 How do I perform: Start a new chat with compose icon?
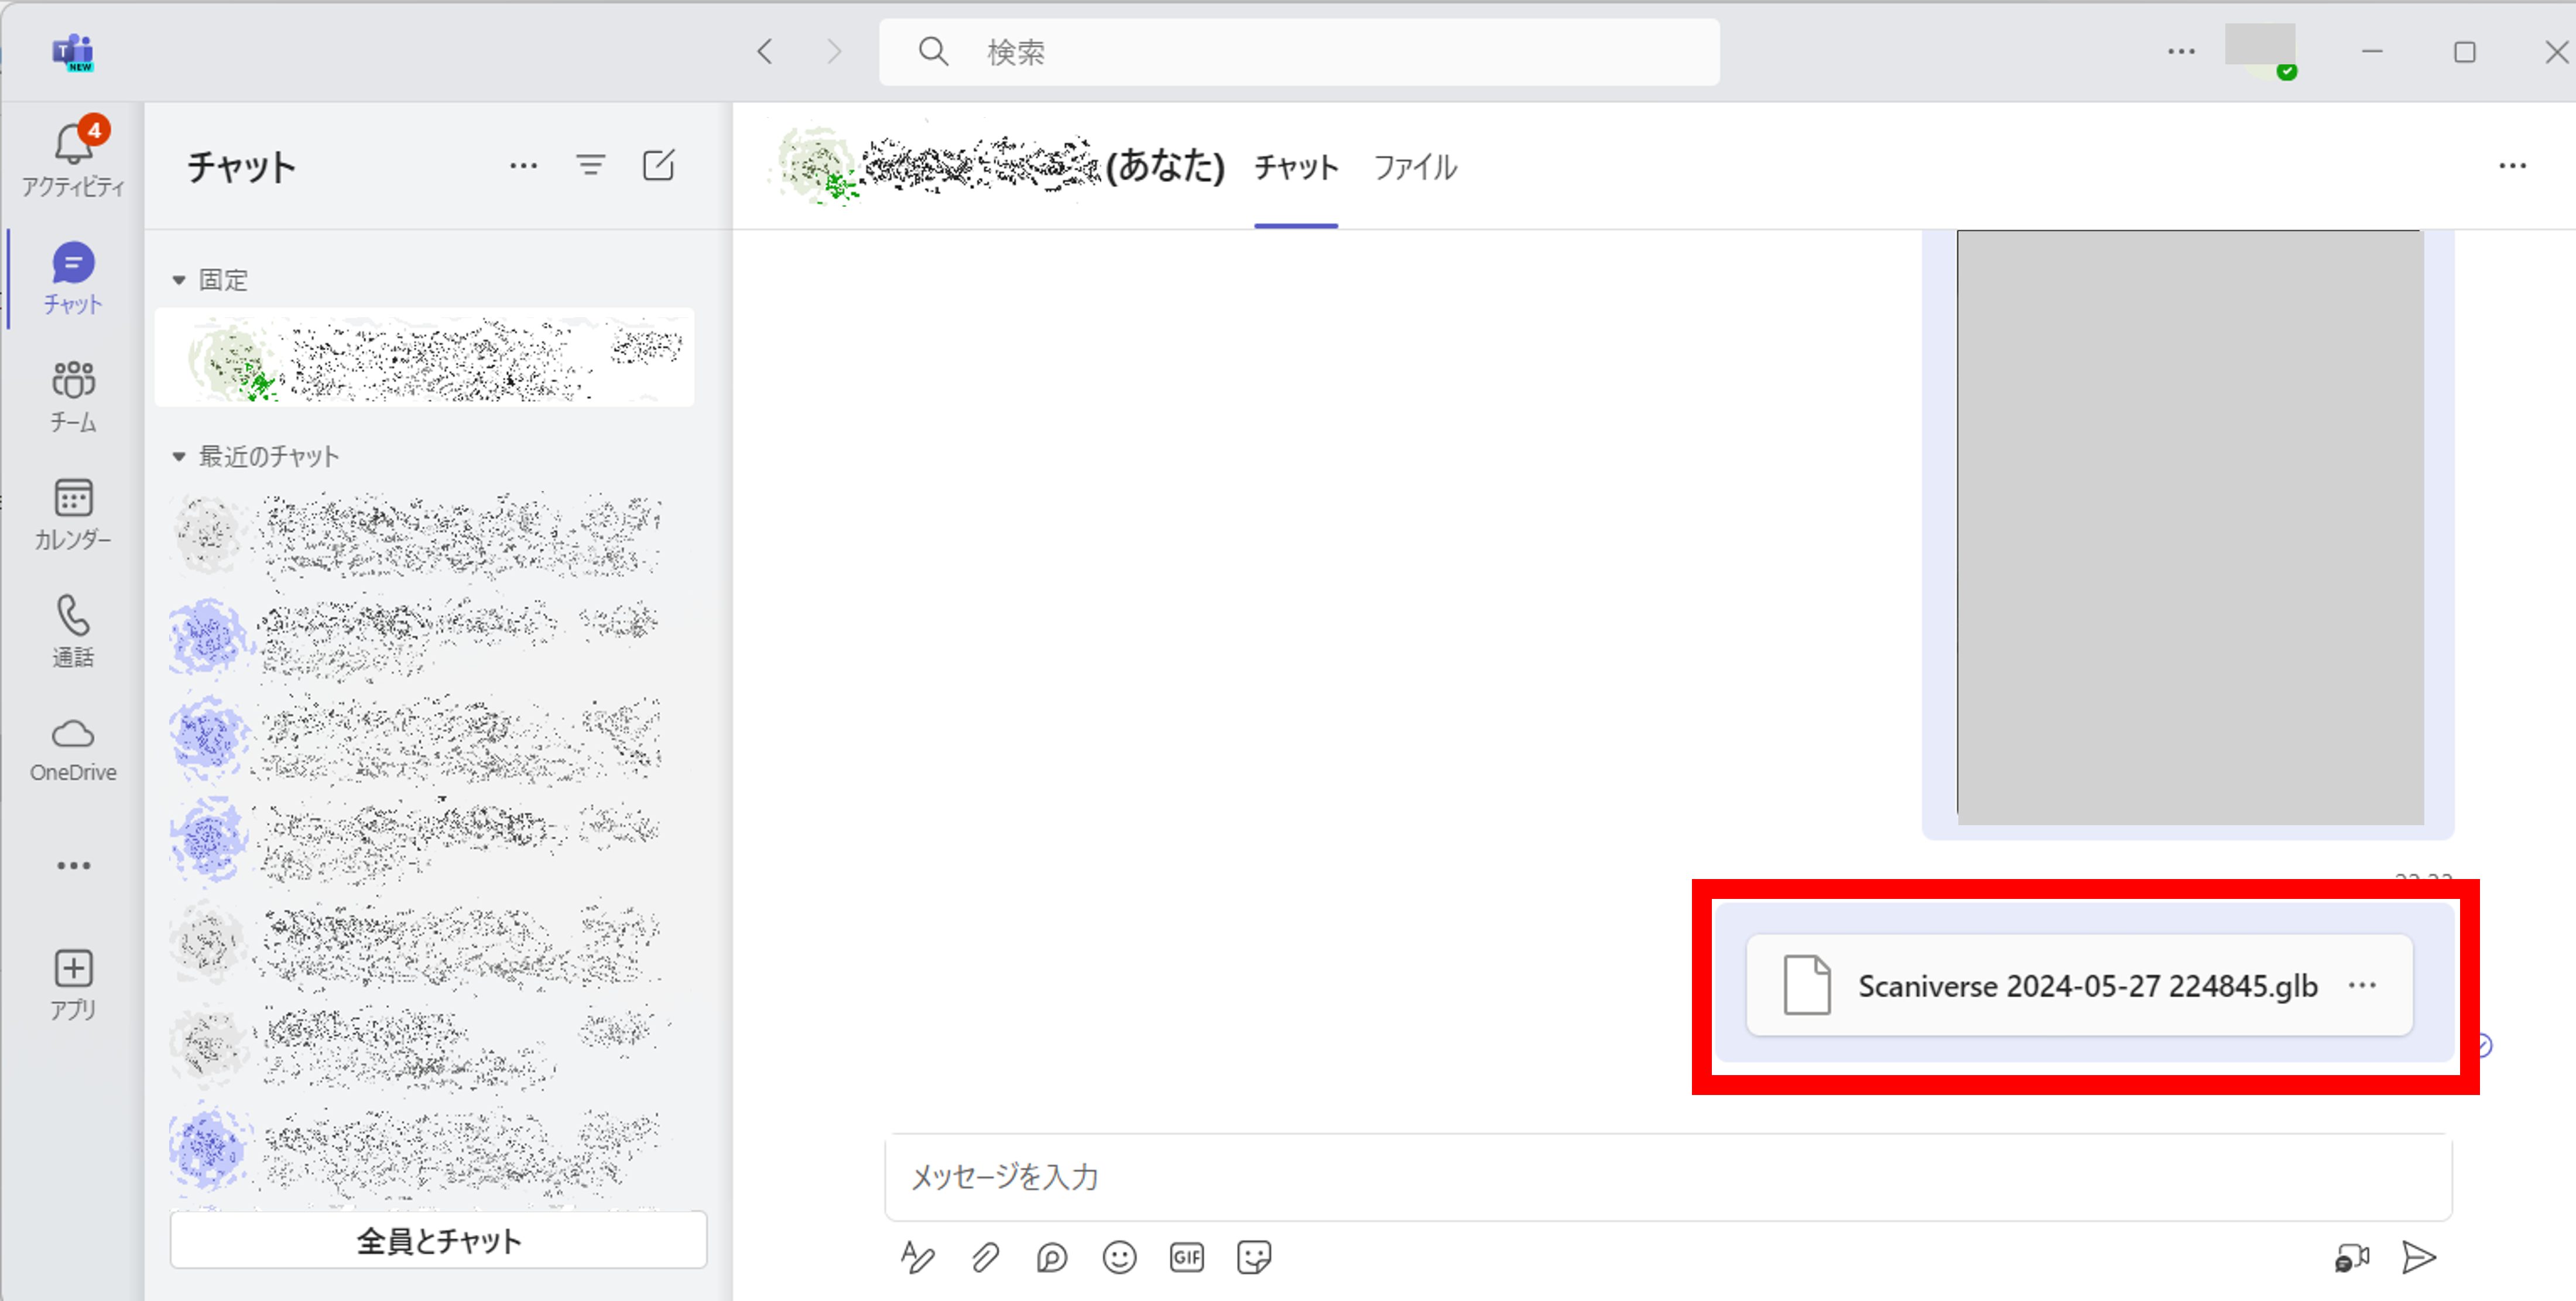click(658, 166)
